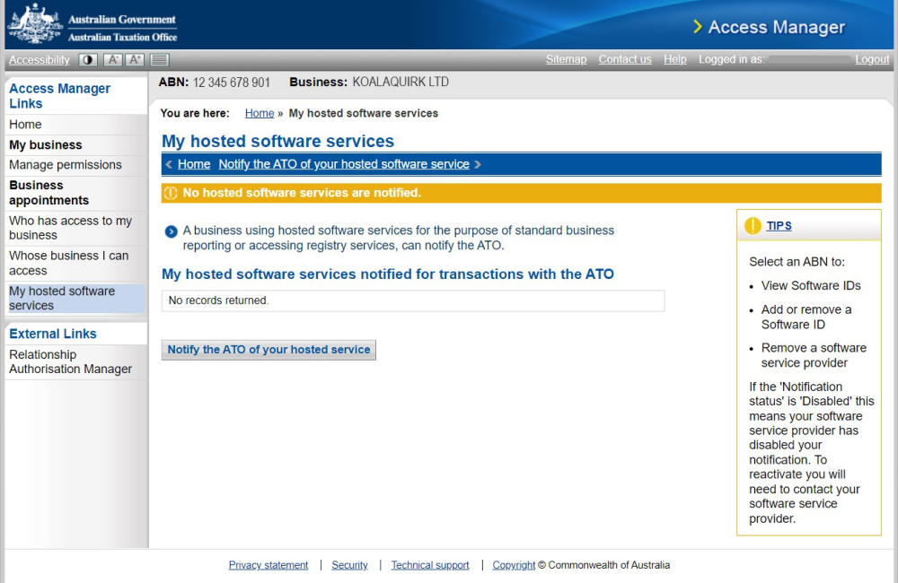Open the Contact us link
The width and height of the screenshot is (898, 583).
pyautogui.click(x=625, y=59)
